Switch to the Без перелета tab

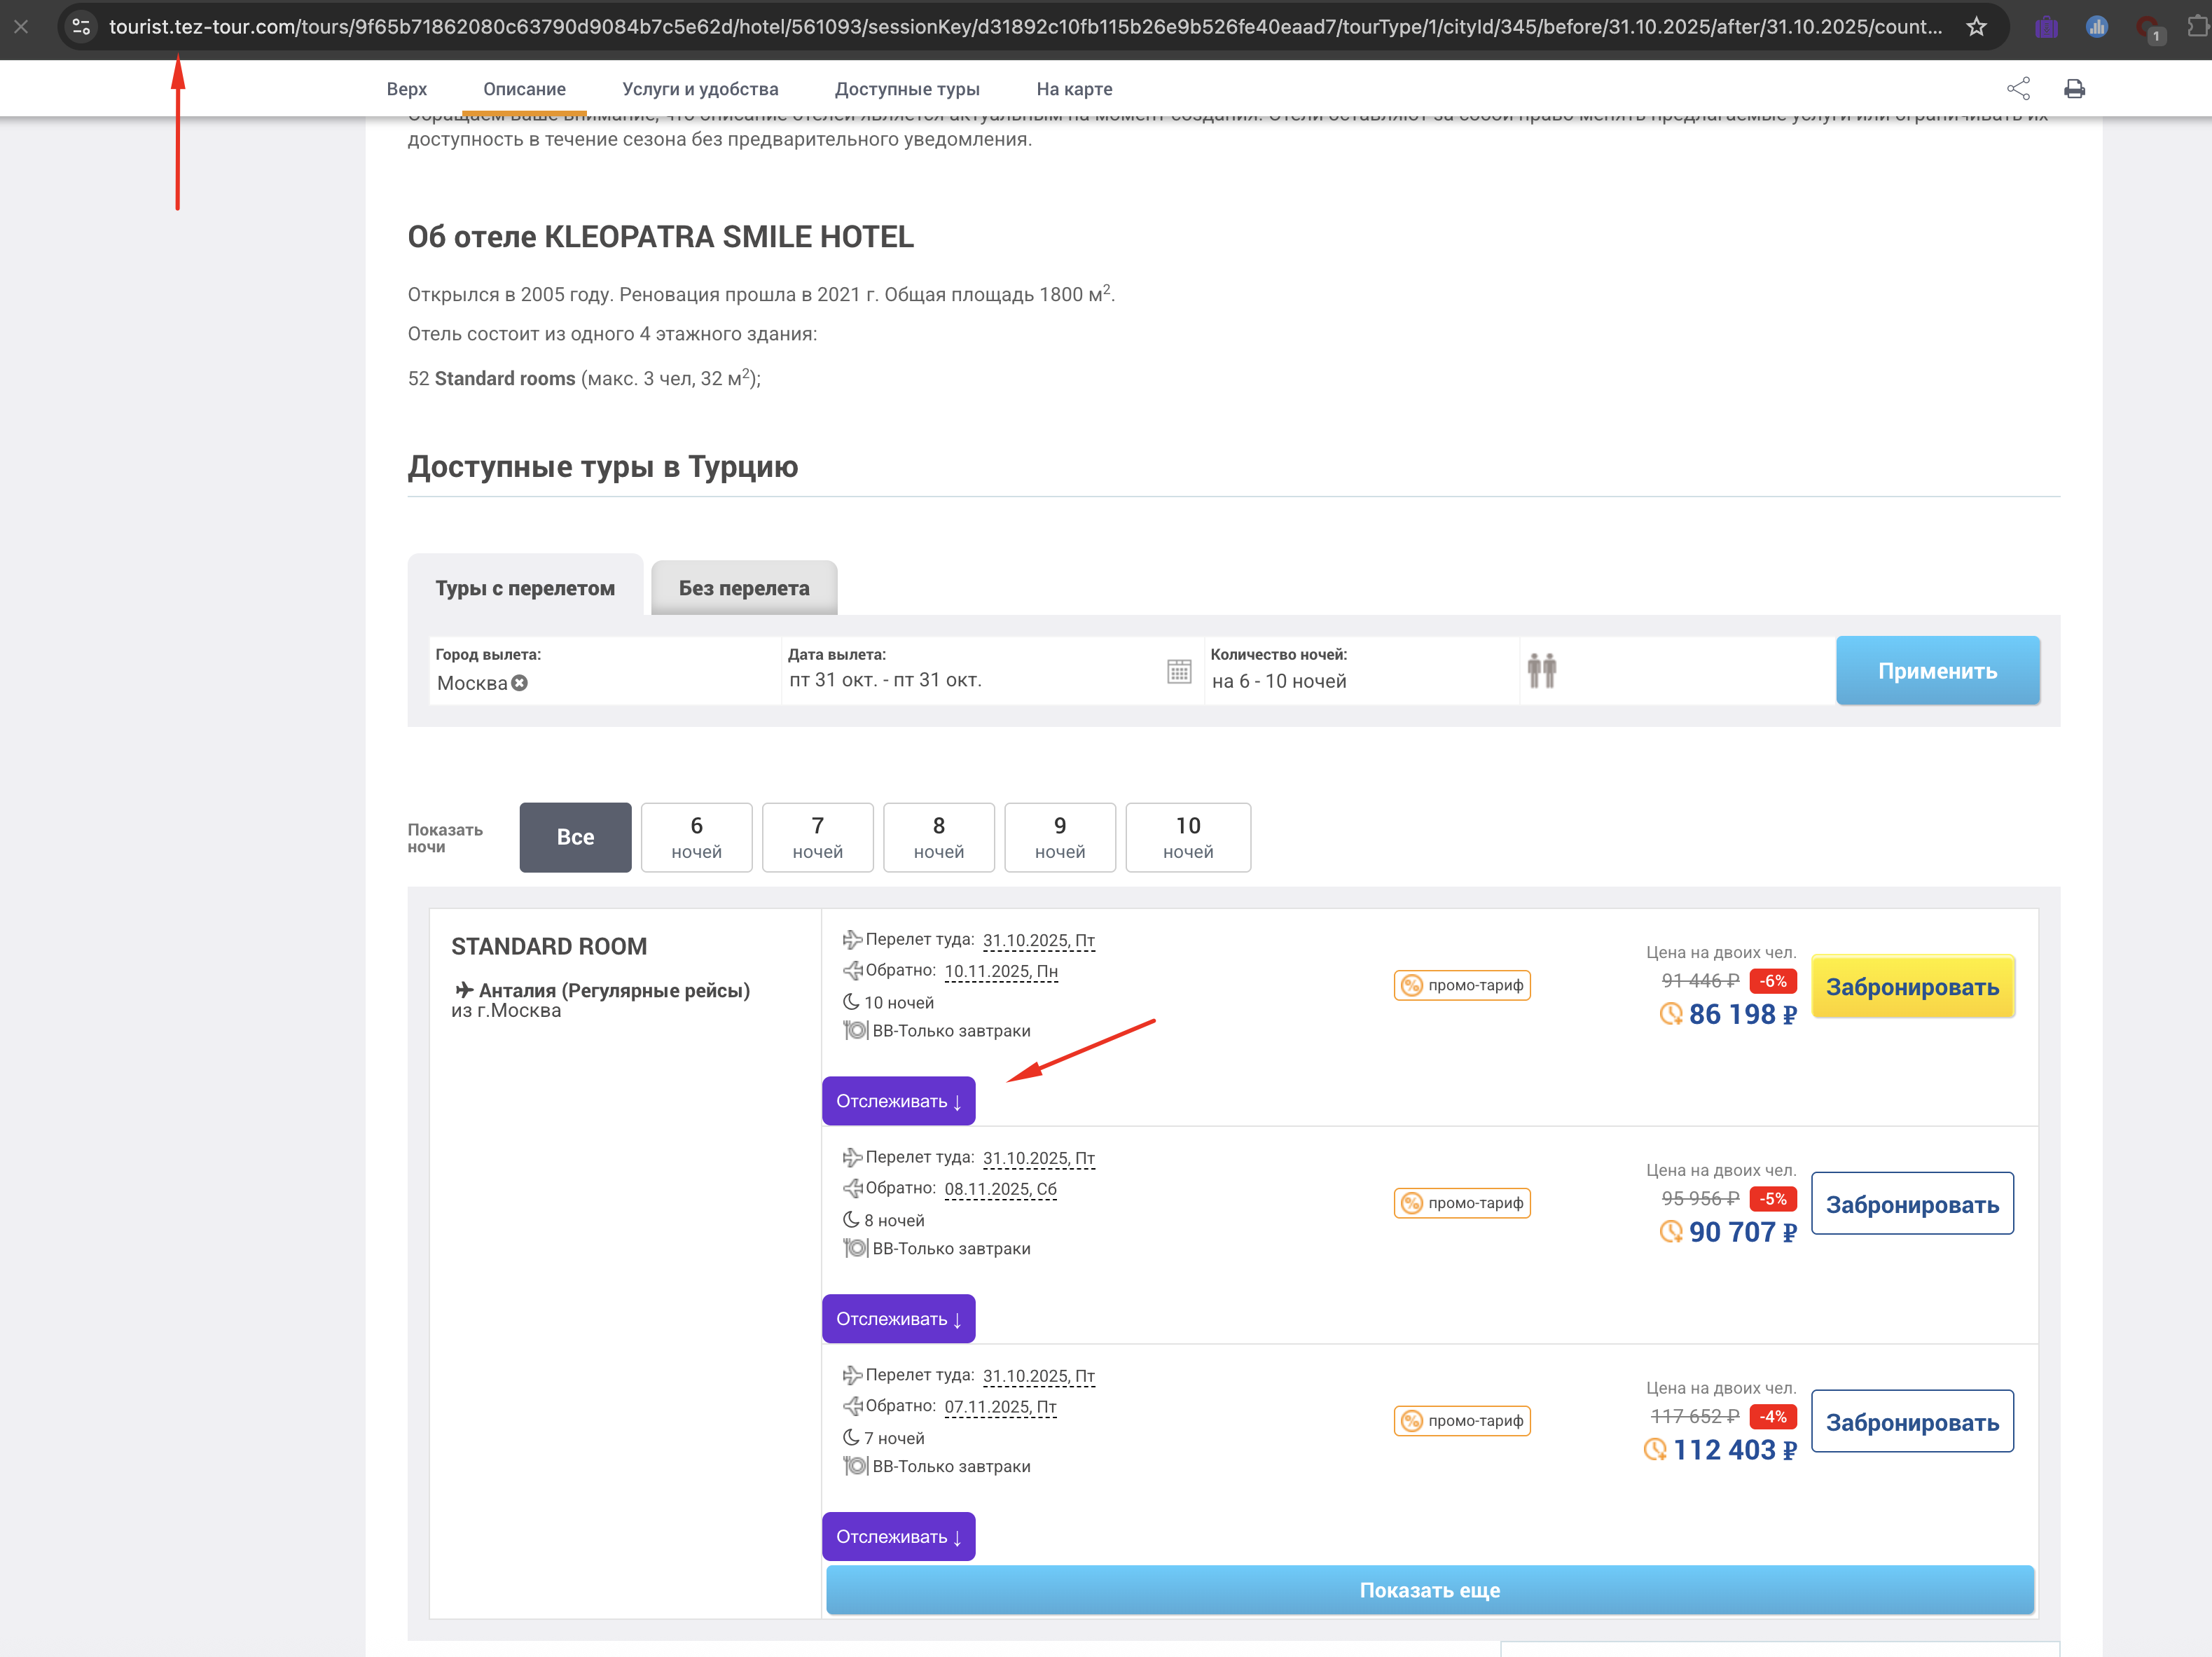pyautogui.click(x=744, y=588)
